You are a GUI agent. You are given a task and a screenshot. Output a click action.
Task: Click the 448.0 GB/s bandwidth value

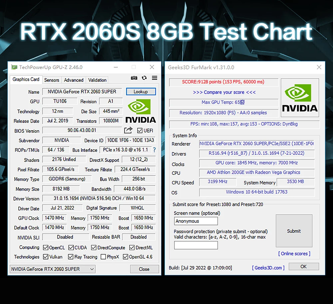[x=135, y=189]
